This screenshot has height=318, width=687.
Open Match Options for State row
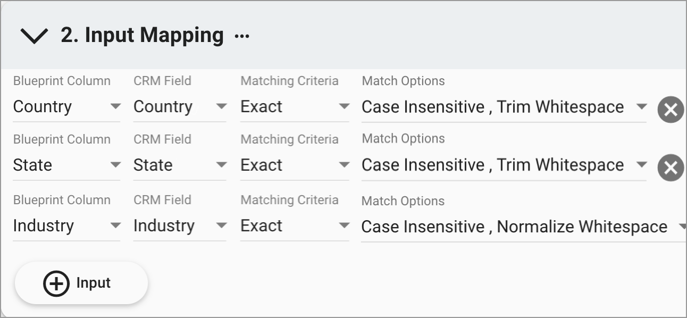click(504, 165)
